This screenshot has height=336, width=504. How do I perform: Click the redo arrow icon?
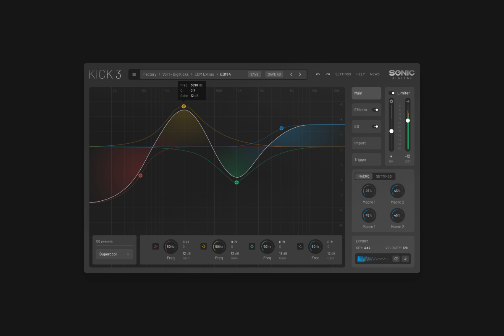(x=328, y=74)
